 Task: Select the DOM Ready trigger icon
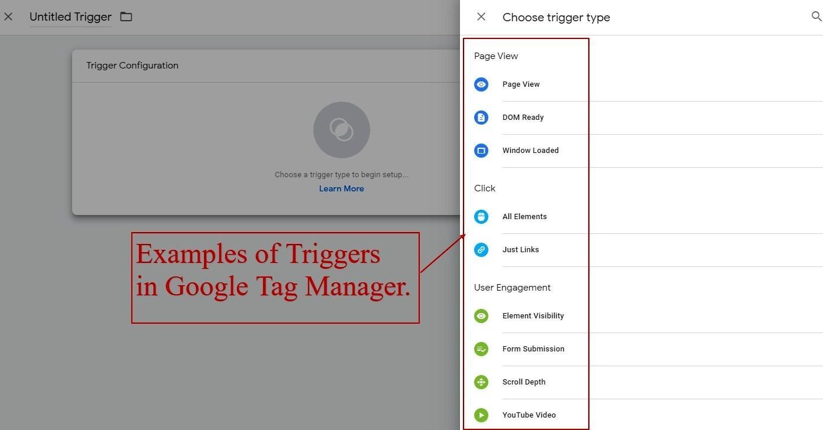coord(481,117)
